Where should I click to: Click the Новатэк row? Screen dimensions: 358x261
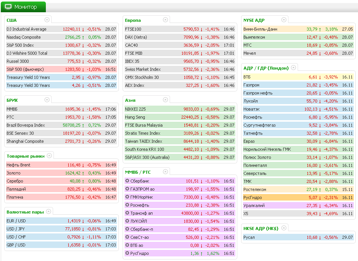[298, 109]
